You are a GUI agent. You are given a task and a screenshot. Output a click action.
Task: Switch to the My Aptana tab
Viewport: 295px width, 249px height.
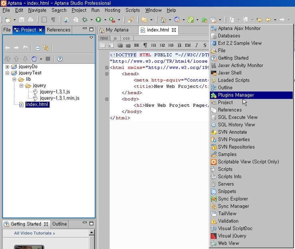coord(114,30)
